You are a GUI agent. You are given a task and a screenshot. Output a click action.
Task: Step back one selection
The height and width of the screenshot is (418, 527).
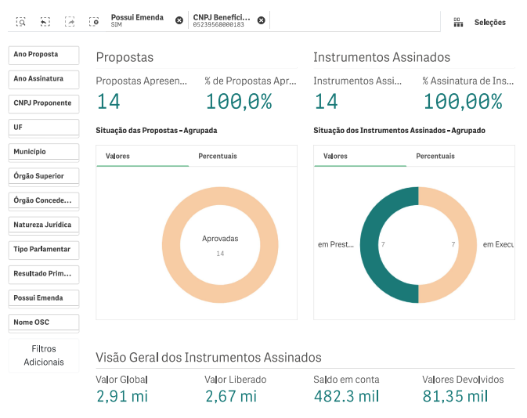click(45, 22)
